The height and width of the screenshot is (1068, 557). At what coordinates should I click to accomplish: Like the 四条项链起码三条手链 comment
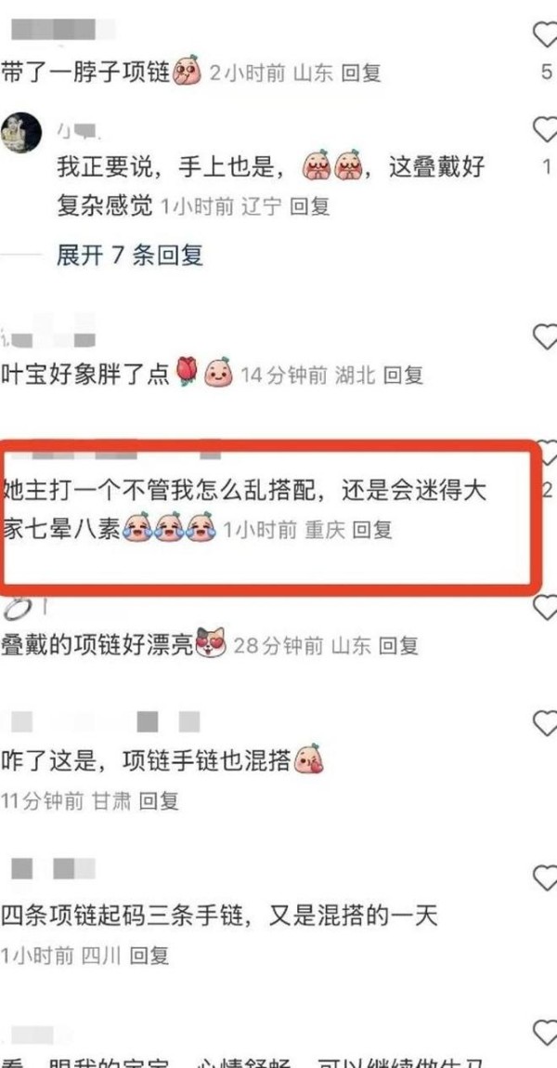pos(546,878)
